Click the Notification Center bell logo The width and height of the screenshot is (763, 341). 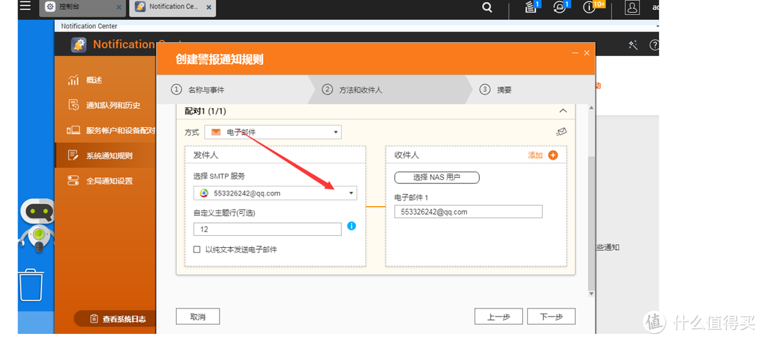click(79, 44)
